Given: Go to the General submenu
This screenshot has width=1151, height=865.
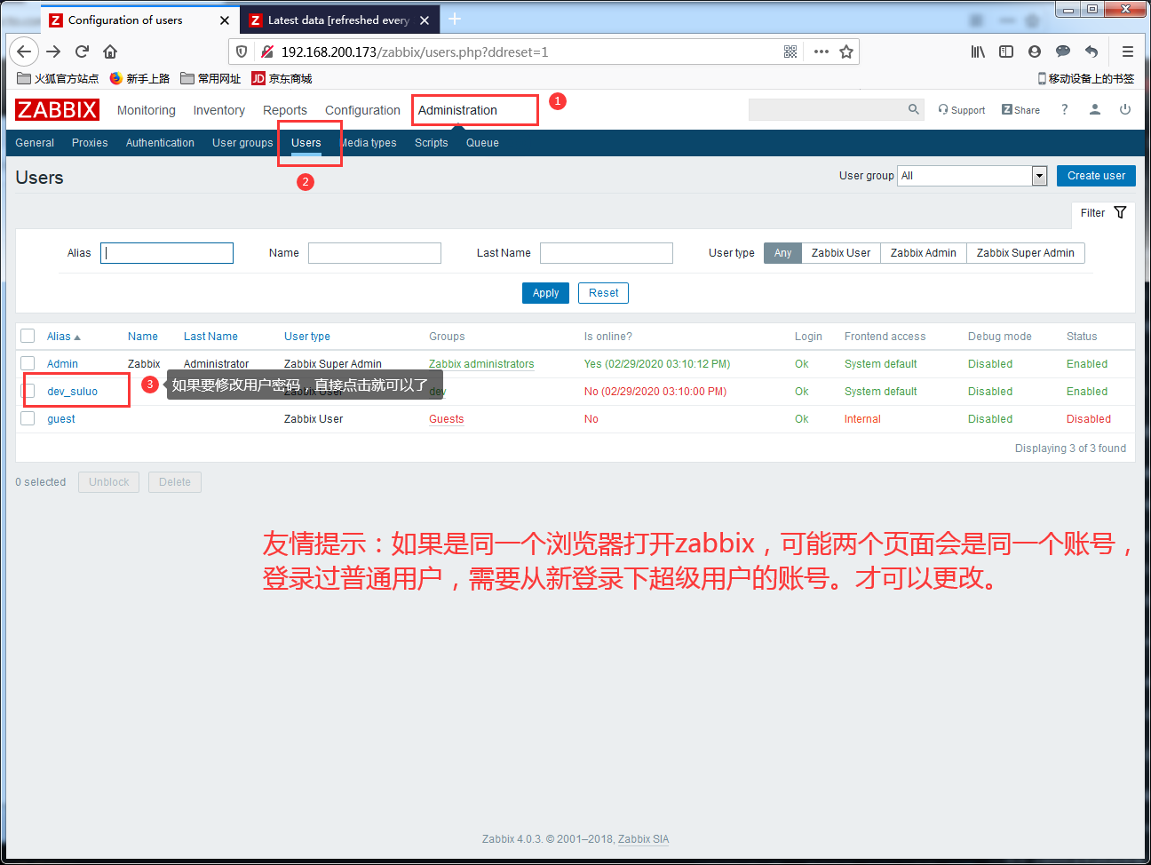Looking at the screenshot, I should [x=35, y=143].
